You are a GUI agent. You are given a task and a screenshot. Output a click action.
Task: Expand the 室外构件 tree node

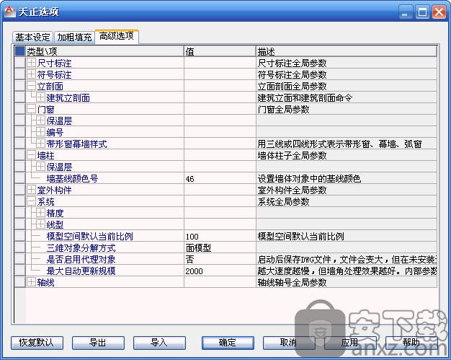[x=31, y=190]
